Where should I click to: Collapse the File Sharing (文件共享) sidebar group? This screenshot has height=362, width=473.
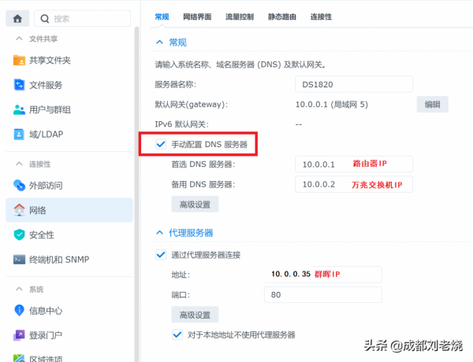click(x=19, y=39)
